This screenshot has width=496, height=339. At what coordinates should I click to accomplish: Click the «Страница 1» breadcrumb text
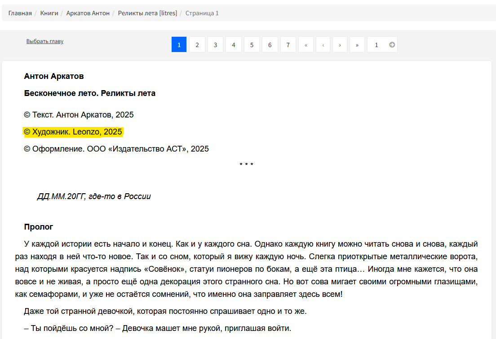pos(202,13)
